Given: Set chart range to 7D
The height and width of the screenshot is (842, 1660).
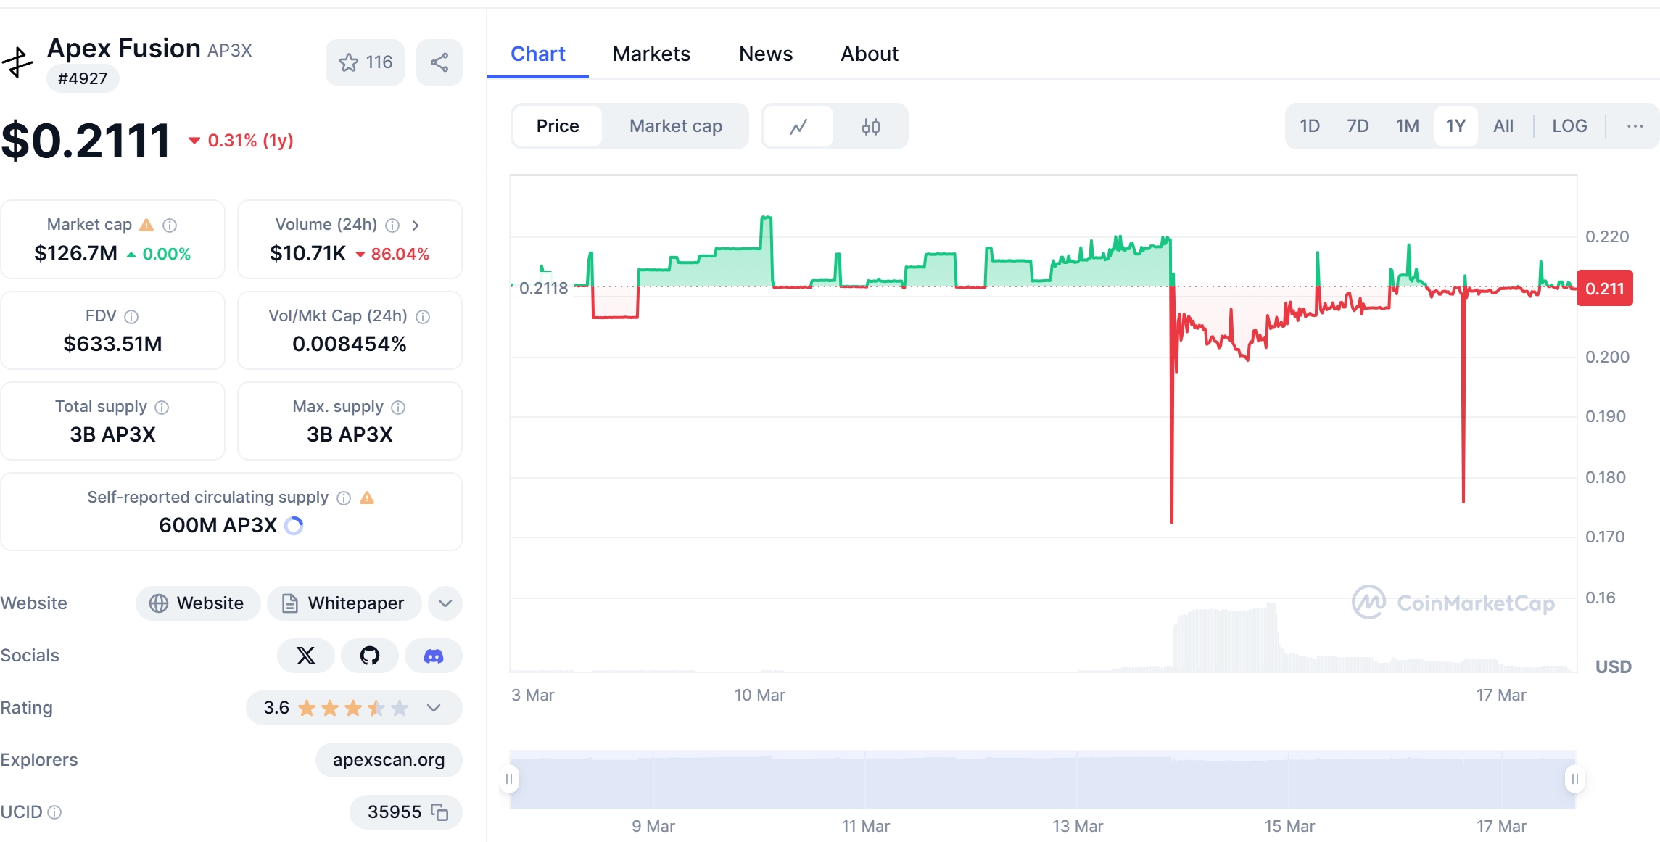Looking at the screenshot, I should tap(1358, 126).
